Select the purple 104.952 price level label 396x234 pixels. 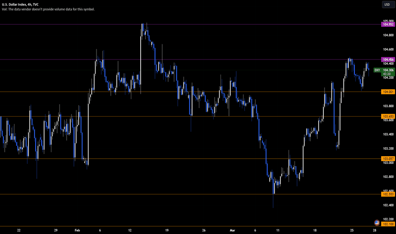pos(388,25)
